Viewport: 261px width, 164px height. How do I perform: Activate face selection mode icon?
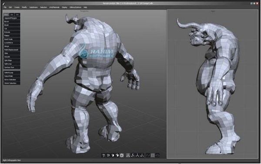[113, 155]
